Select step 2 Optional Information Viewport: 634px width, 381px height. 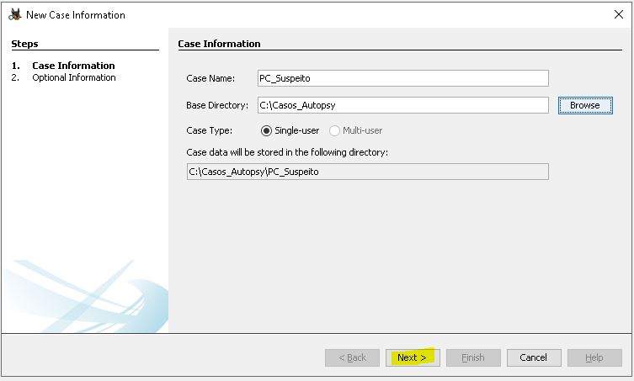pos(73,77)
